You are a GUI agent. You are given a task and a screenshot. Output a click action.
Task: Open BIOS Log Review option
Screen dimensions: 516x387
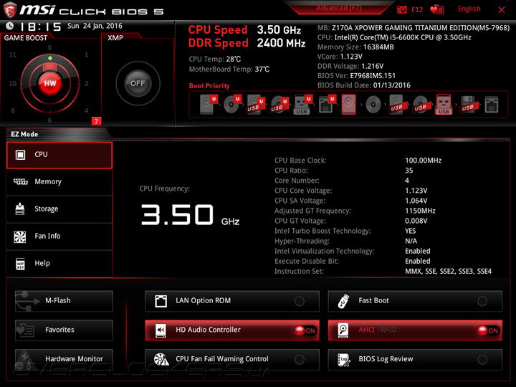[415, 359]
